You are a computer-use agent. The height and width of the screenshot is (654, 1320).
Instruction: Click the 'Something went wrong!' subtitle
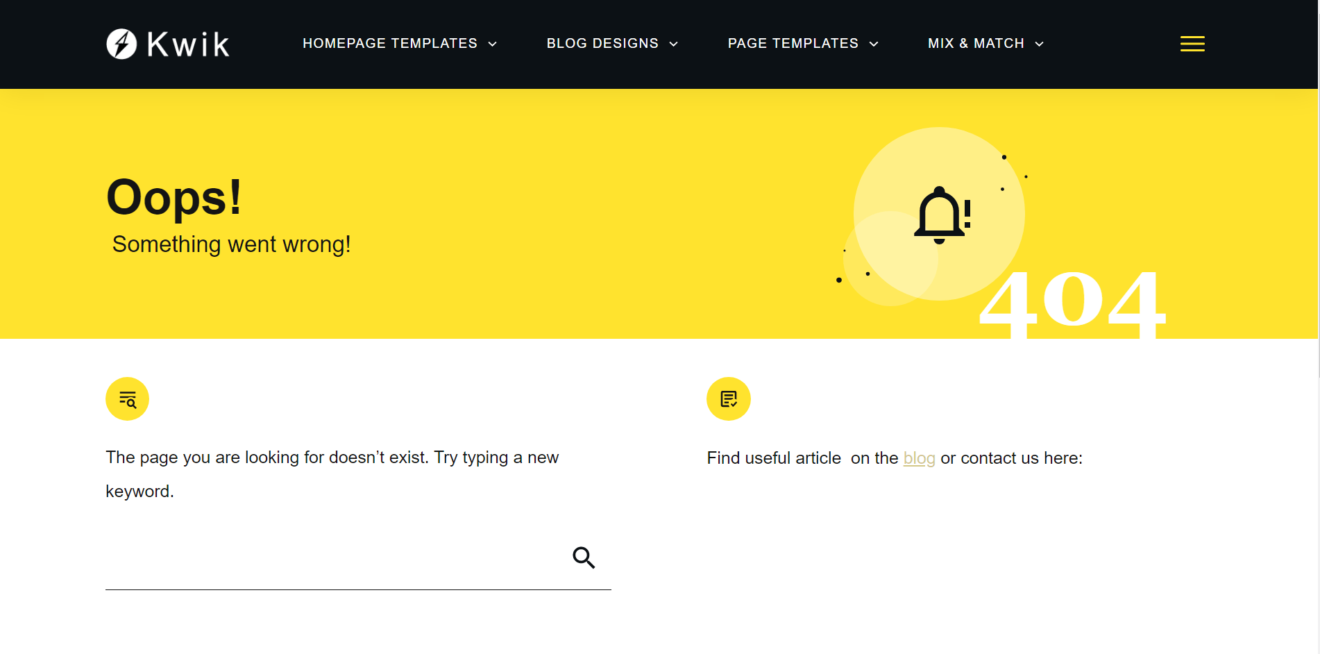tap(231, 244)
